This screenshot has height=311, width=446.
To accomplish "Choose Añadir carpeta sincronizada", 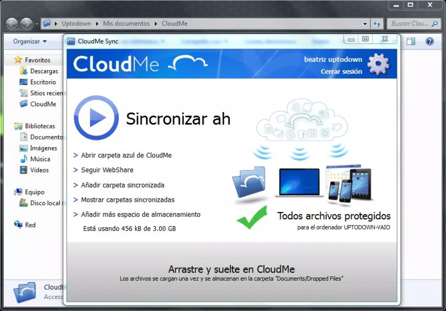I will [x=122, y=185].
